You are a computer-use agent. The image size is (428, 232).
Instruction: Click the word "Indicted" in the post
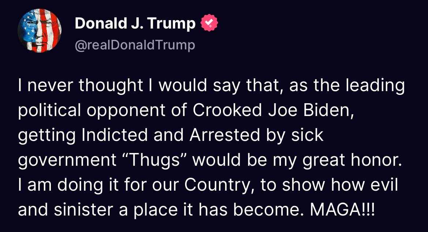pos(115,135)
